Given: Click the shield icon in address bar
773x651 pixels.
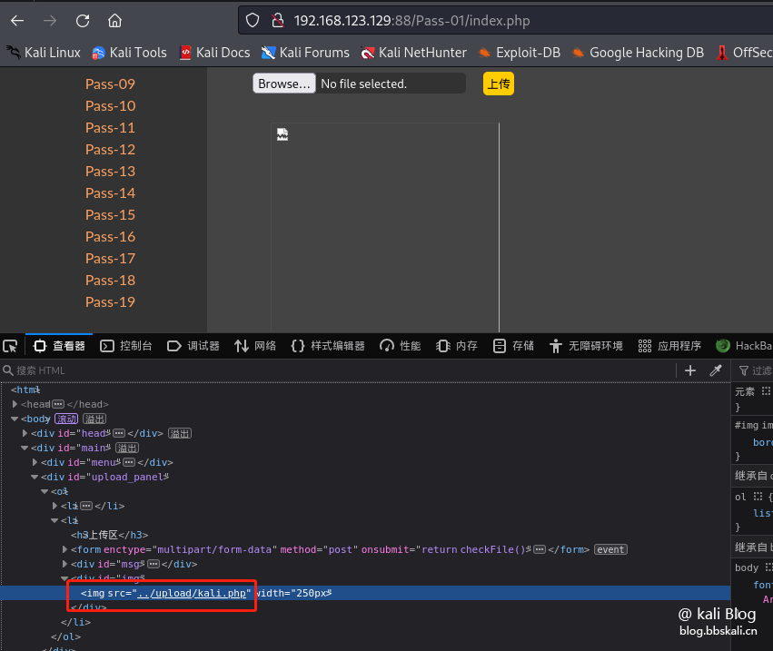Looking at the screenshot, I should pos(253,20).
